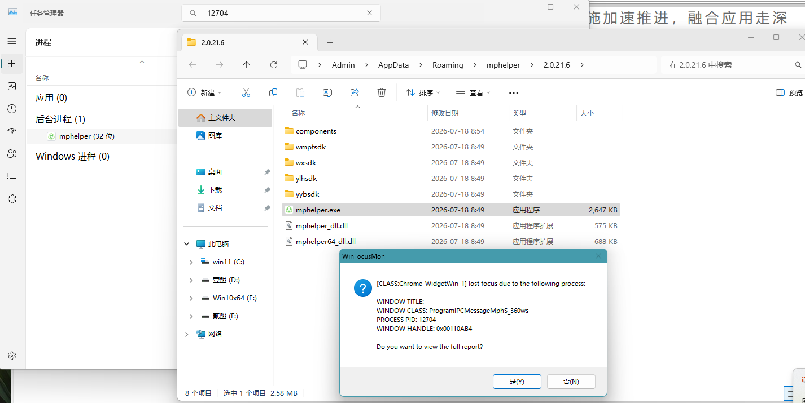Select the mphelper.exe file row
Screen dimensions: 805x403
[x=451, y=210]
